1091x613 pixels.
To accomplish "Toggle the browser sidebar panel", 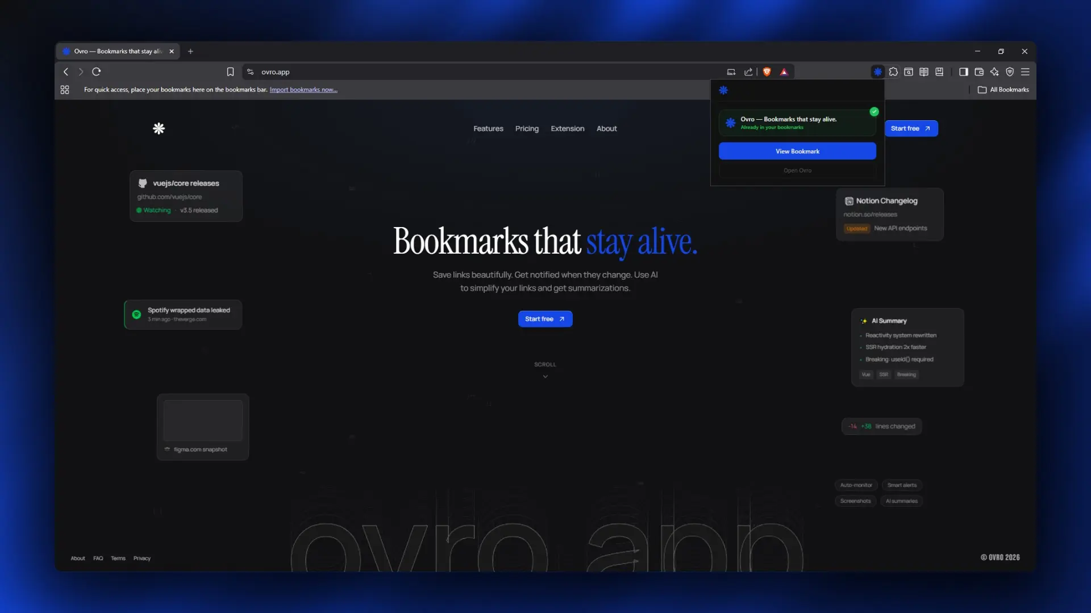I will coord(964,72).
